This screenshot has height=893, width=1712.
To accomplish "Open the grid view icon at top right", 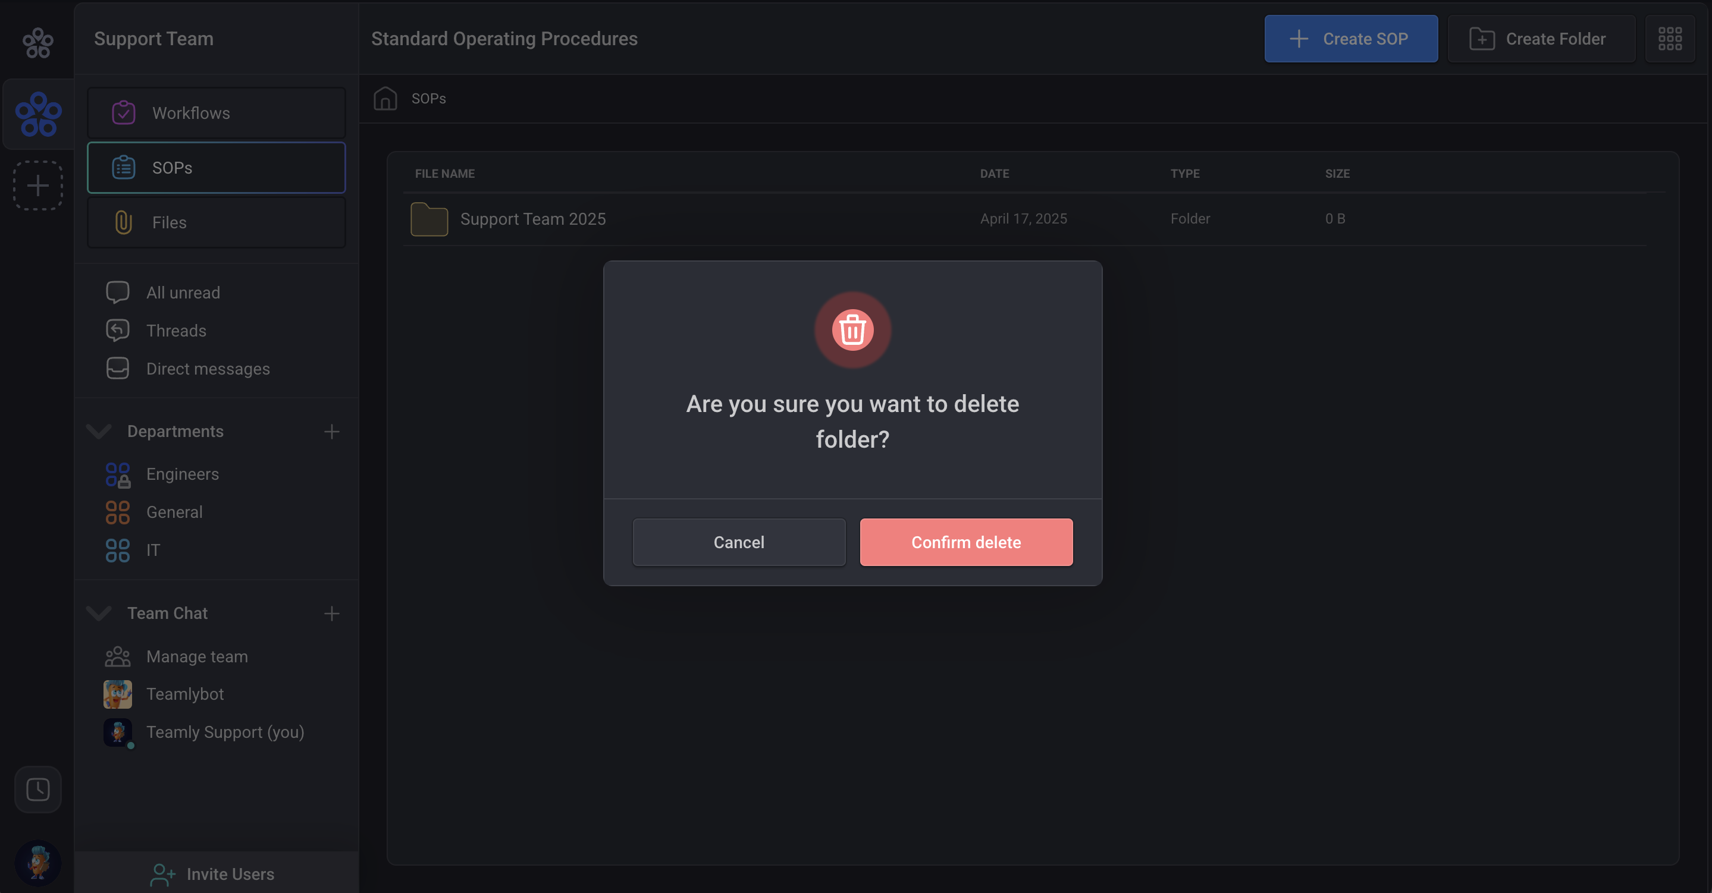I will [x=1669, y=39].
